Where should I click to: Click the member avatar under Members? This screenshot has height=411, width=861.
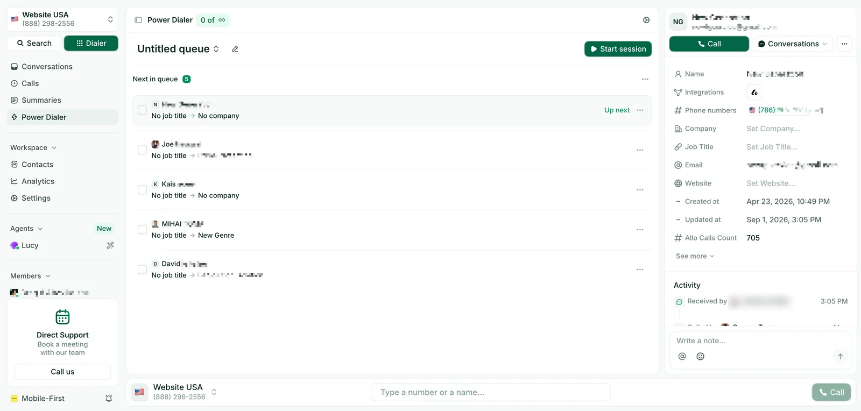coord(14,293)
